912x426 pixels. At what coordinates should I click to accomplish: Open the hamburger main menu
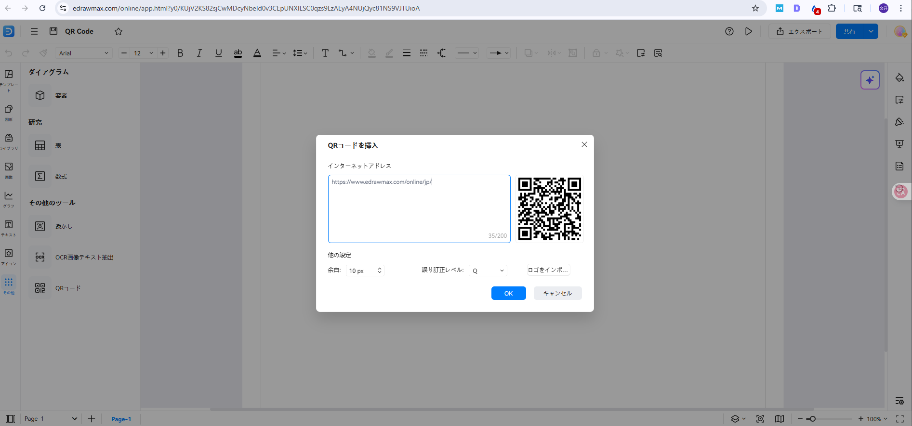[x=34, y=31]
